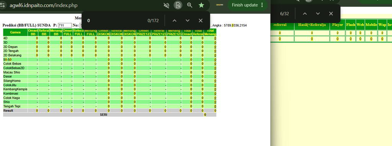Open Total Menang link in Macau Shio row

coord(215,72)
